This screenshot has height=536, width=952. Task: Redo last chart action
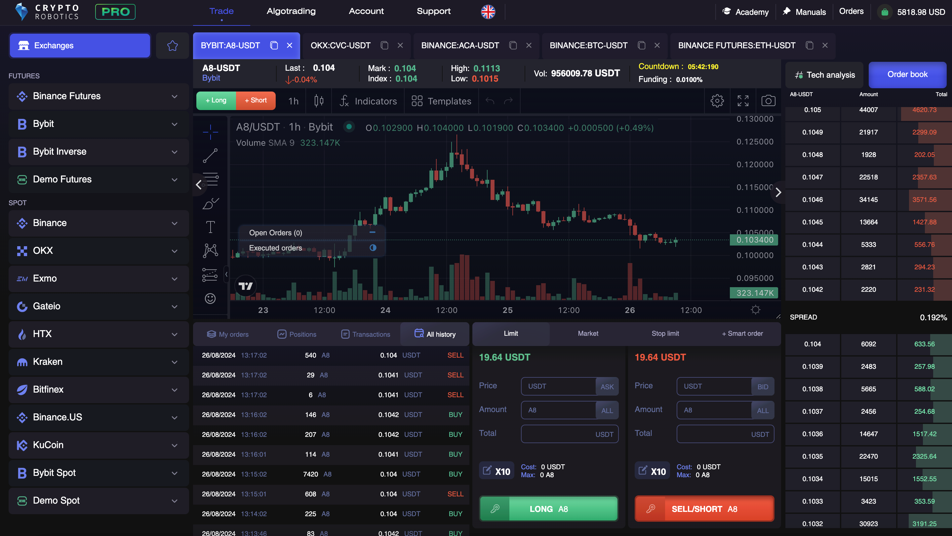click(x=508, y=100)
